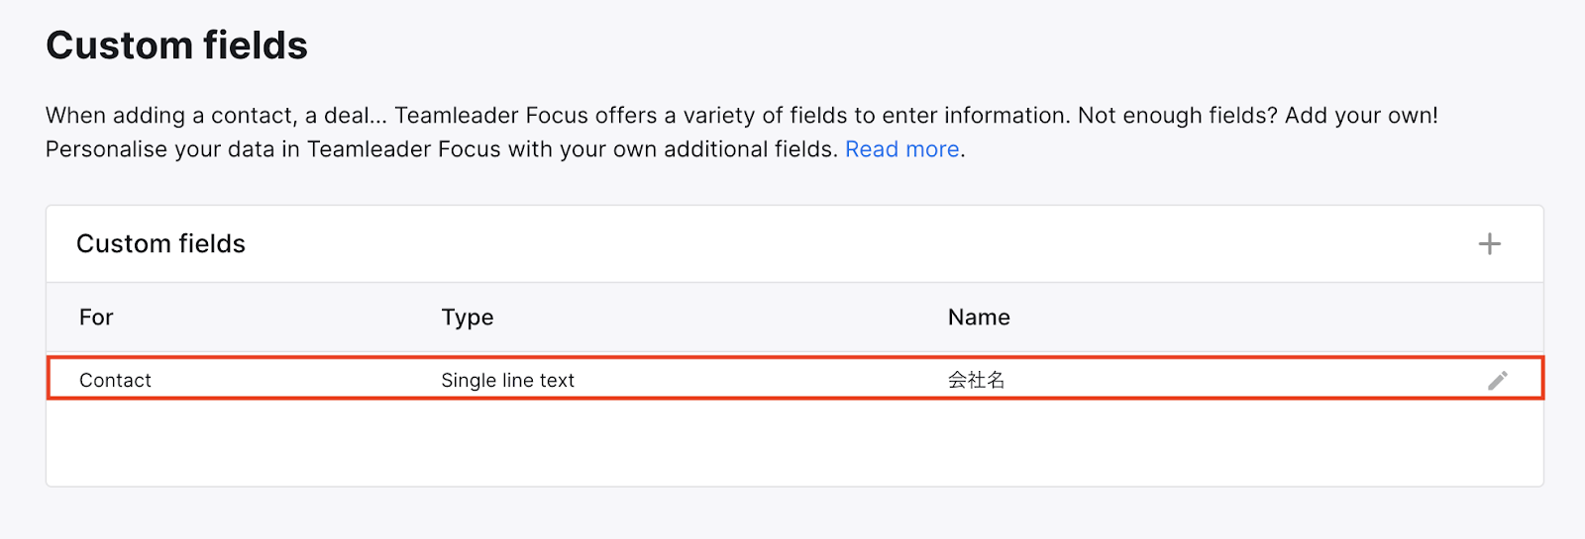Viewport: 1585px width, 539px height.
Task: Click the 会社名 field name
Action: [976, 381]
